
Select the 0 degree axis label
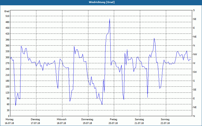click(x=9, y=116)
